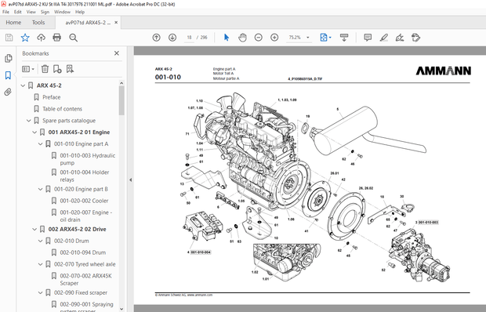486x312 pixels.
Task: Open the find text magnifier
Action: point(73,38)
